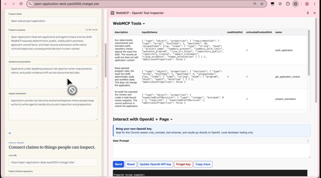Click Update OpenAI API key
The width and height of the screenshot is (321, 178).
coord(155,164)
